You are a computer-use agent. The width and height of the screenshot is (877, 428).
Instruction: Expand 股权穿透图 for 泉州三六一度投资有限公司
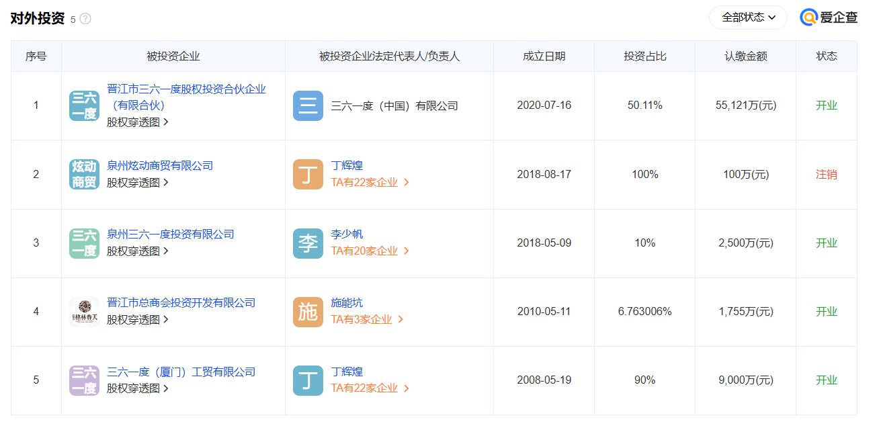[x=138, y=251]
